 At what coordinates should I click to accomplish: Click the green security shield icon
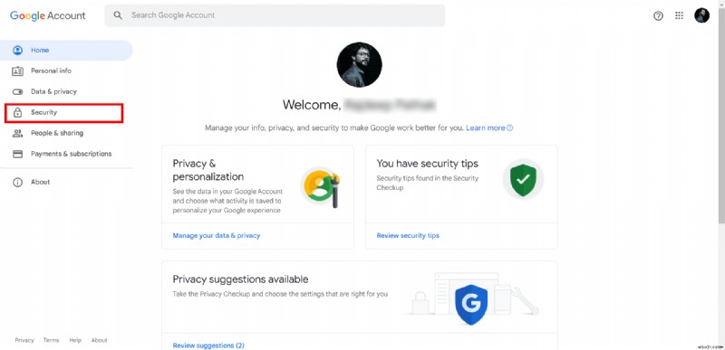point(523,179)
